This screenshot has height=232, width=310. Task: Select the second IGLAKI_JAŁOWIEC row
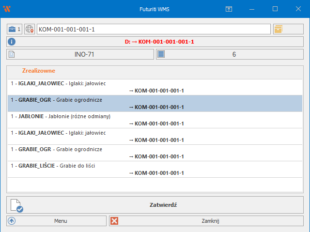pyautogui.click(x=155, y=136)
